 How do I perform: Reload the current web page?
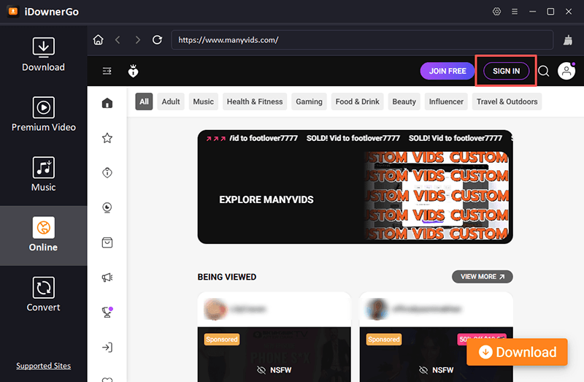click(x=157, y=40)
